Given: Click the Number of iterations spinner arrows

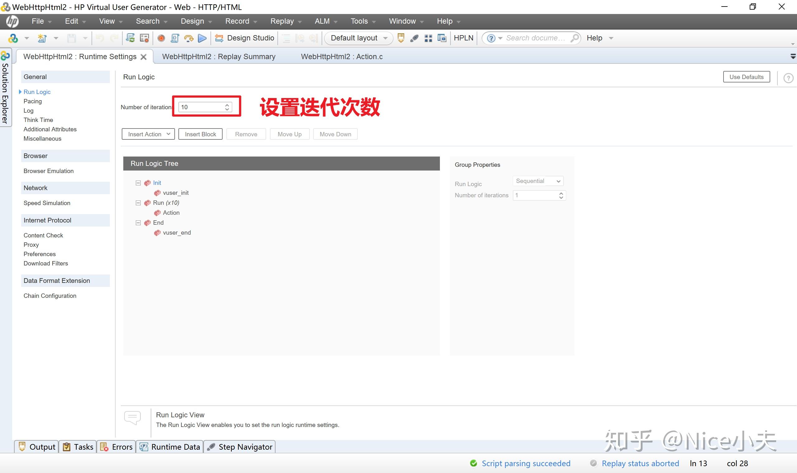Looking at the screenshot, I should pos(227,107).
